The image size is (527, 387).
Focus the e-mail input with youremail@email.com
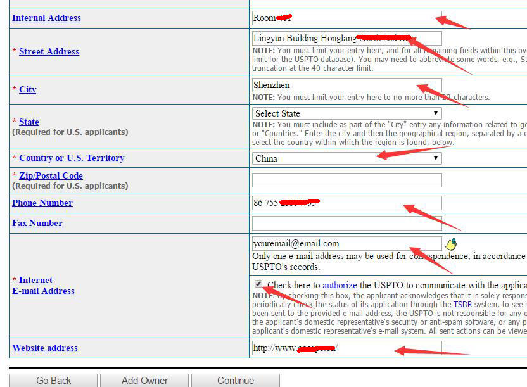point(347,244)
